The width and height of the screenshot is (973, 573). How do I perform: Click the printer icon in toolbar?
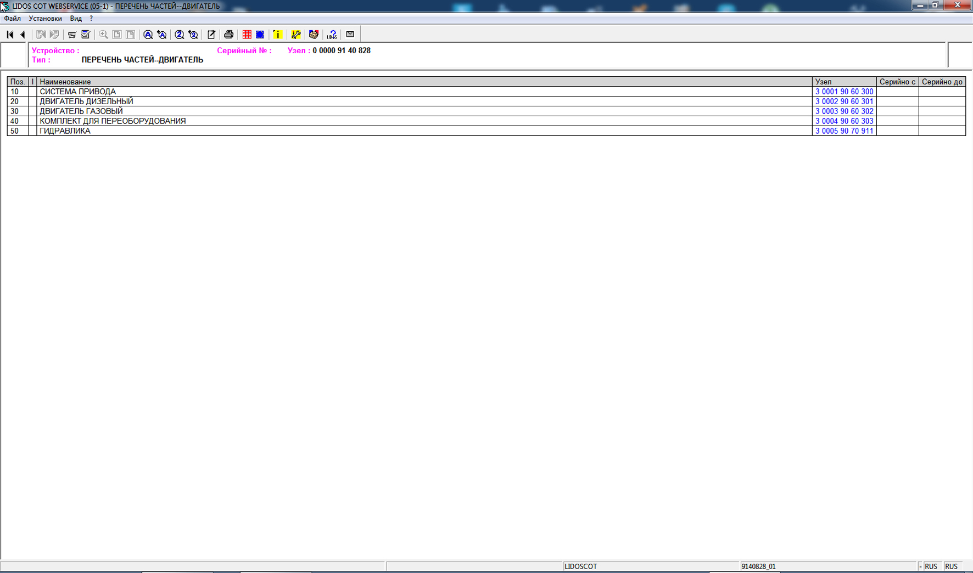tap(228, 35)
